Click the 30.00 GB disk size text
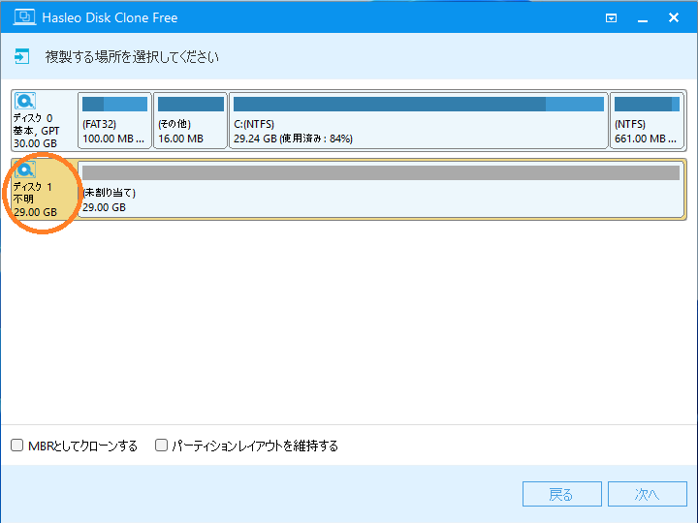The width and height of the screenshot is (698, 523). point(35,143)
